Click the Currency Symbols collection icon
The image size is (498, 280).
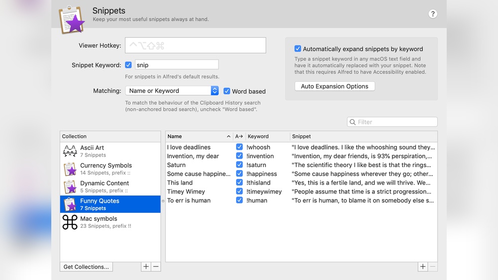[x=70, y=169]
